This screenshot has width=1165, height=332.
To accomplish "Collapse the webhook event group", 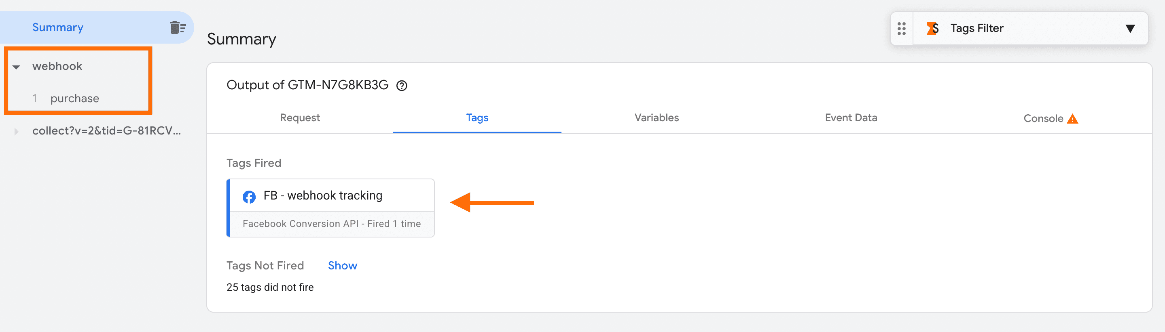I will click(16, 66).
